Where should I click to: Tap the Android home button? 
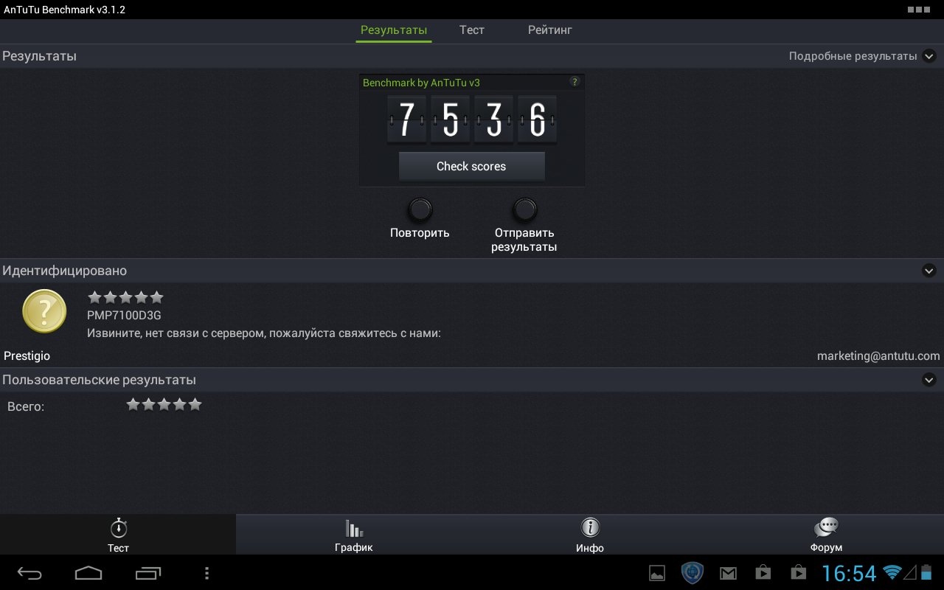[88, 573]
